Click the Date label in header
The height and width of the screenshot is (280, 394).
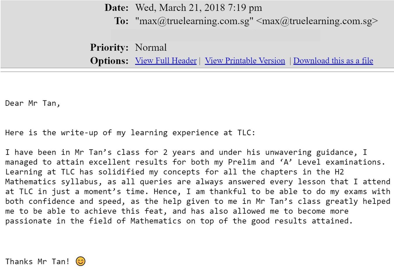[x=117, y=8]
